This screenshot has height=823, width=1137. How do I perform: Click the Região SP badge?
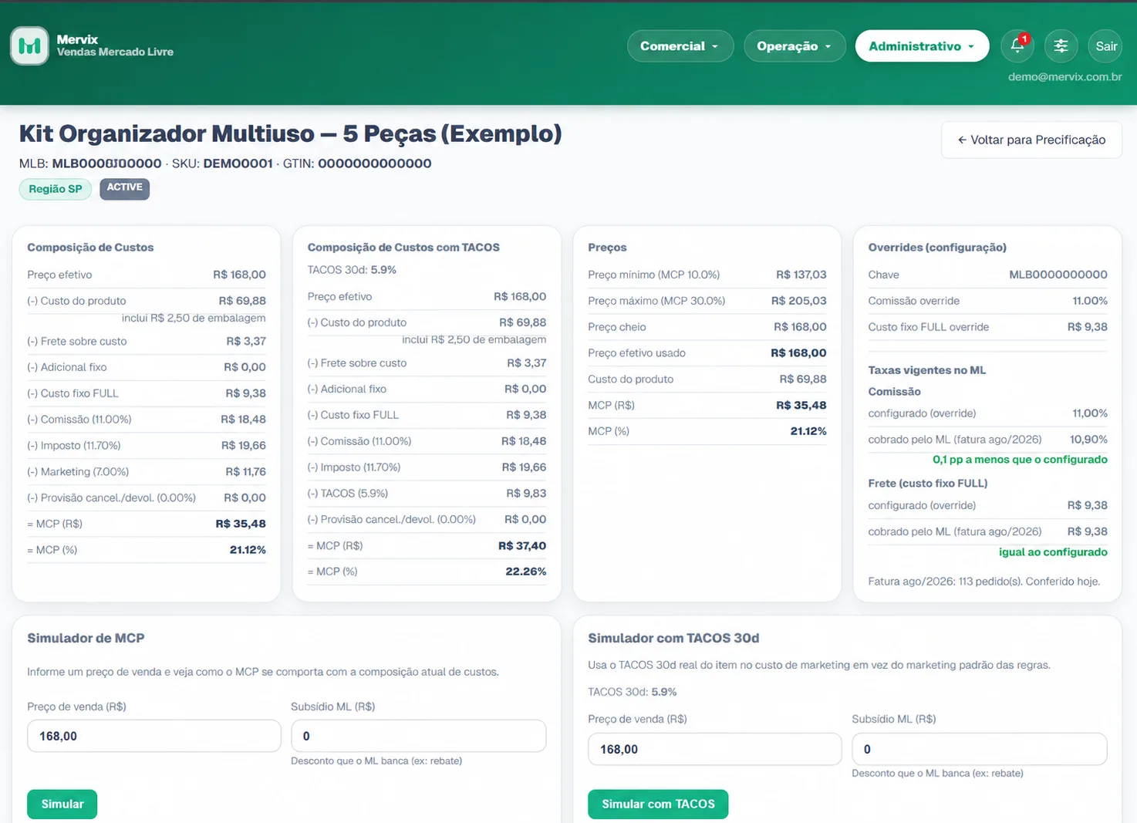point(56,189)
